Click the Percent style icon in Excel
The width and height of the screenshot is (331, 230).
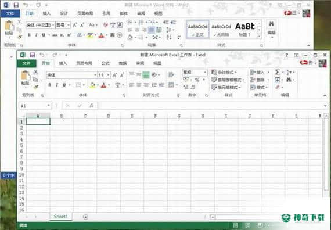[x=197, y=80]
